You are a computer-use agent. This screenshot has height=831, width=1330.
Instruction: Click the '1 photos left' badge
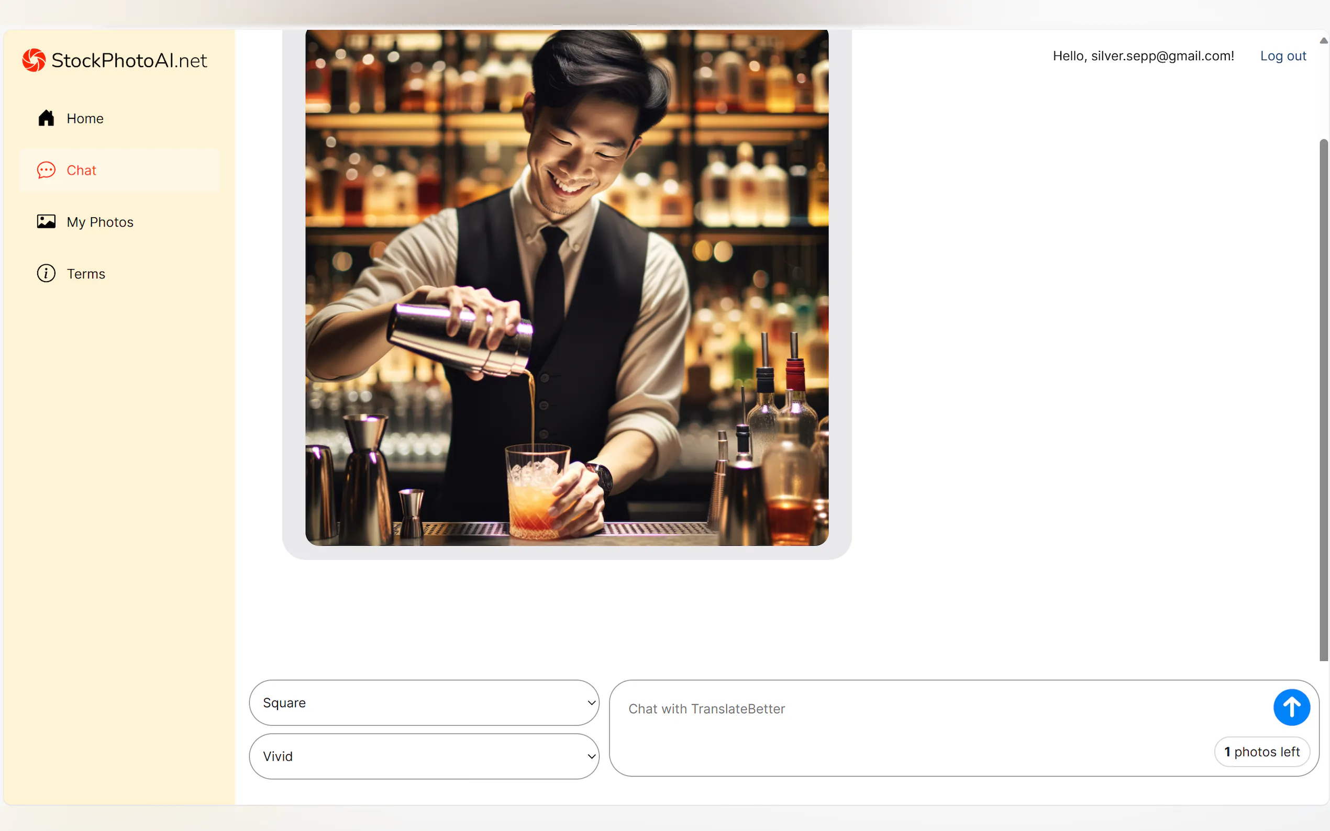[x=1261, y=751]
